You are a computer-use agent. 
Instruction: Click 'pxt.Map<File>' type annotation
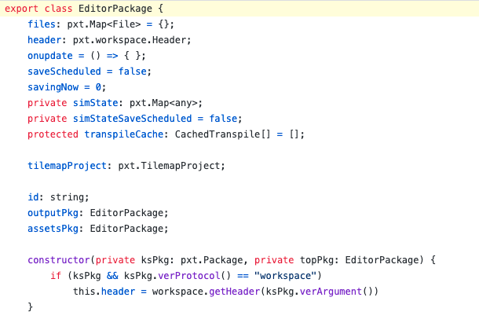point(104,24)
